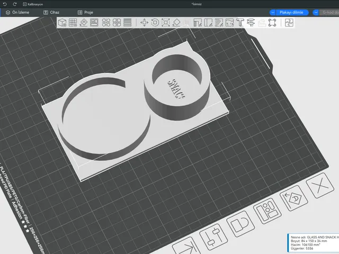Screen dimensions: 339x254
Task: Select the Move tool
Action: [x=144, y=22]
